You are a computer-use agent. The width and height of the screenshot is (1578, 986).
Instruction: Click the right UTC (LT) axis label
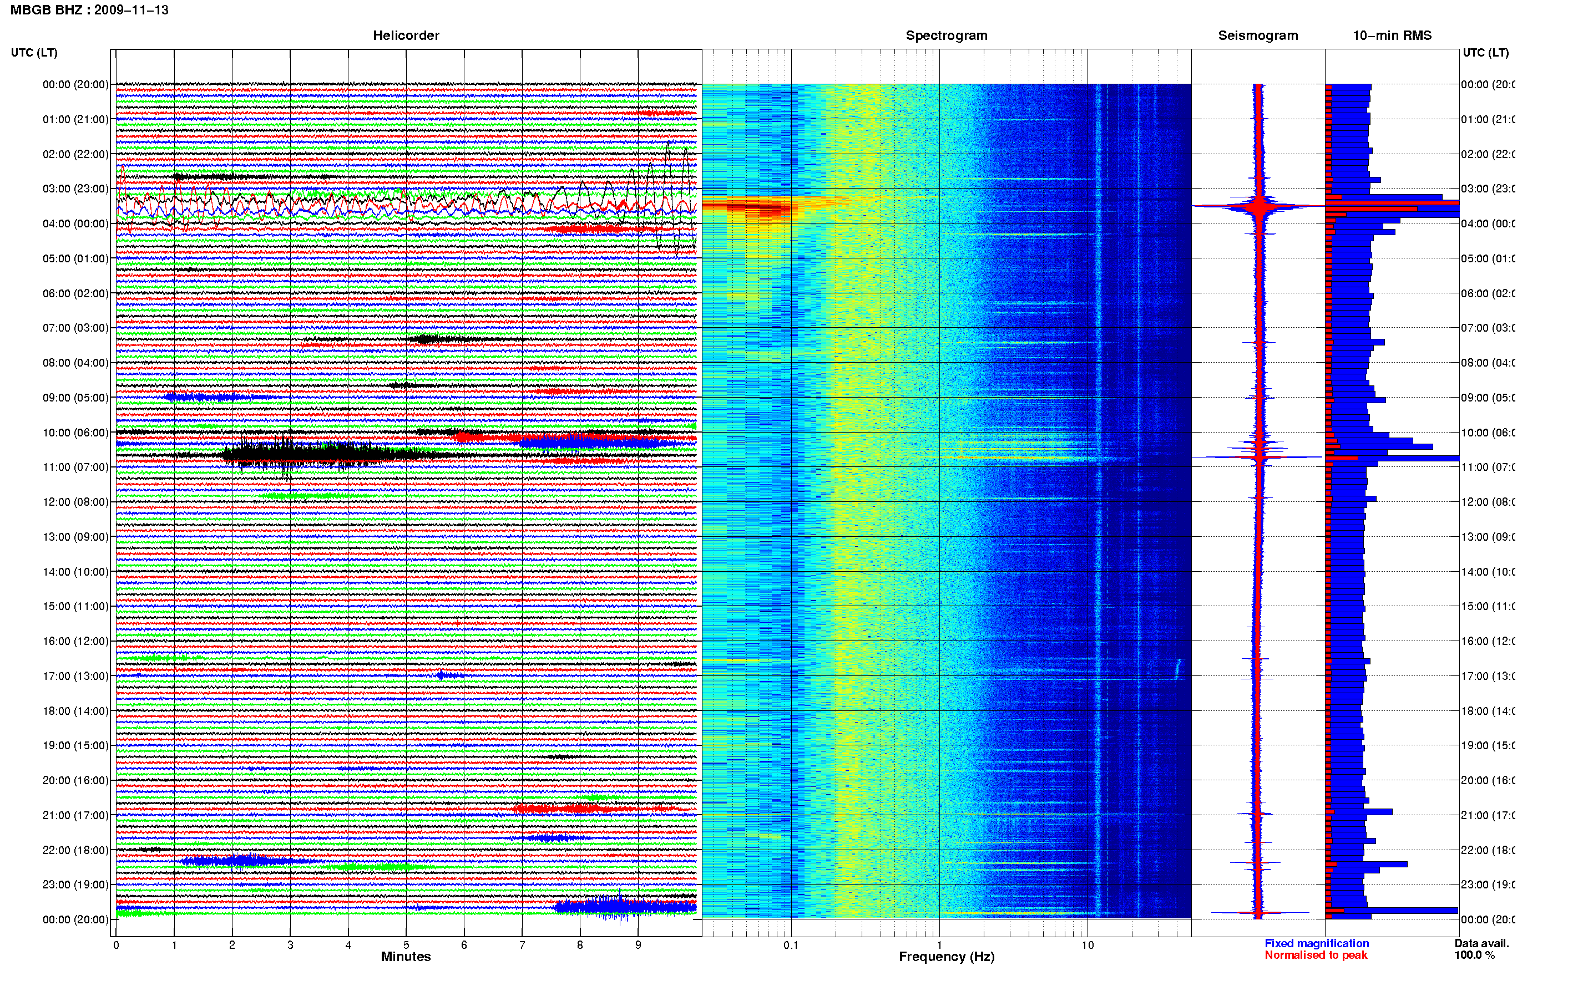coord(1485,52)
